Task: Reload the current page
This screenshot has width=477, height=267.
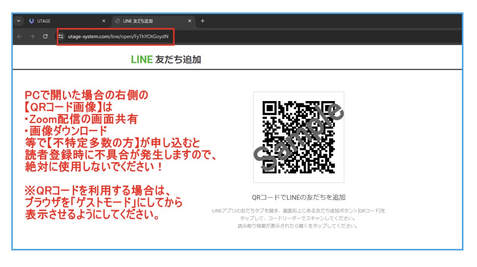Action: coord(45,37)
